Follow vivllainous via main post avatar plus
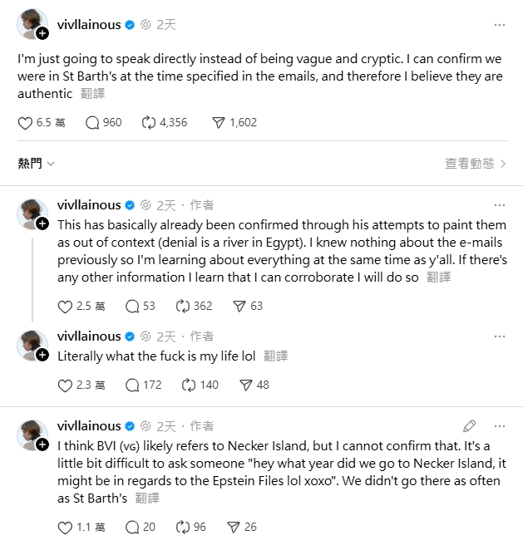The width and height of the screenshot is (523, 545). point(42,34)
